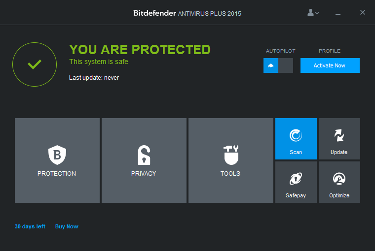Open the Privacy padlock icon

144,155
